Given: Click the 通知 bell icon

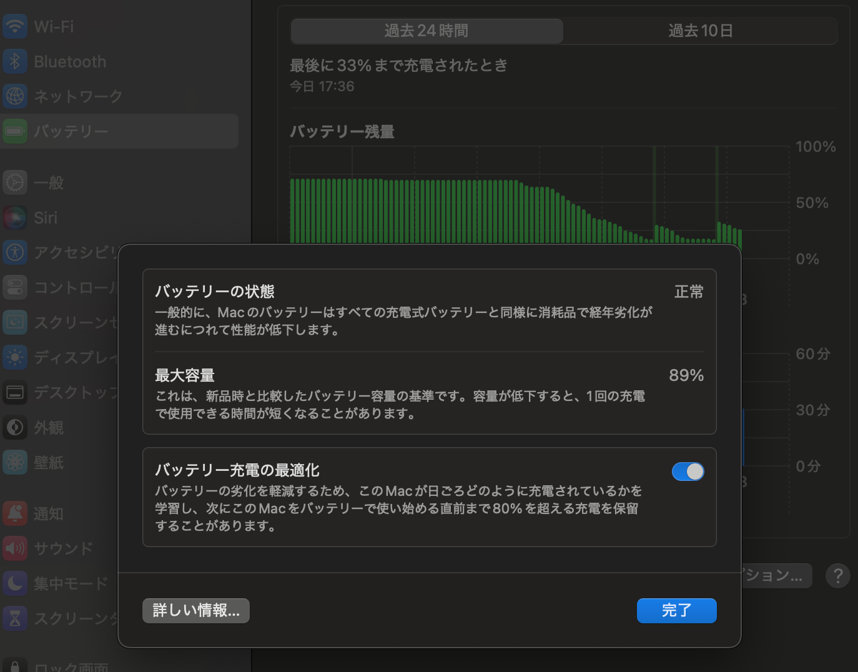Looking at the screenshot, I should [x=15, y=513].
